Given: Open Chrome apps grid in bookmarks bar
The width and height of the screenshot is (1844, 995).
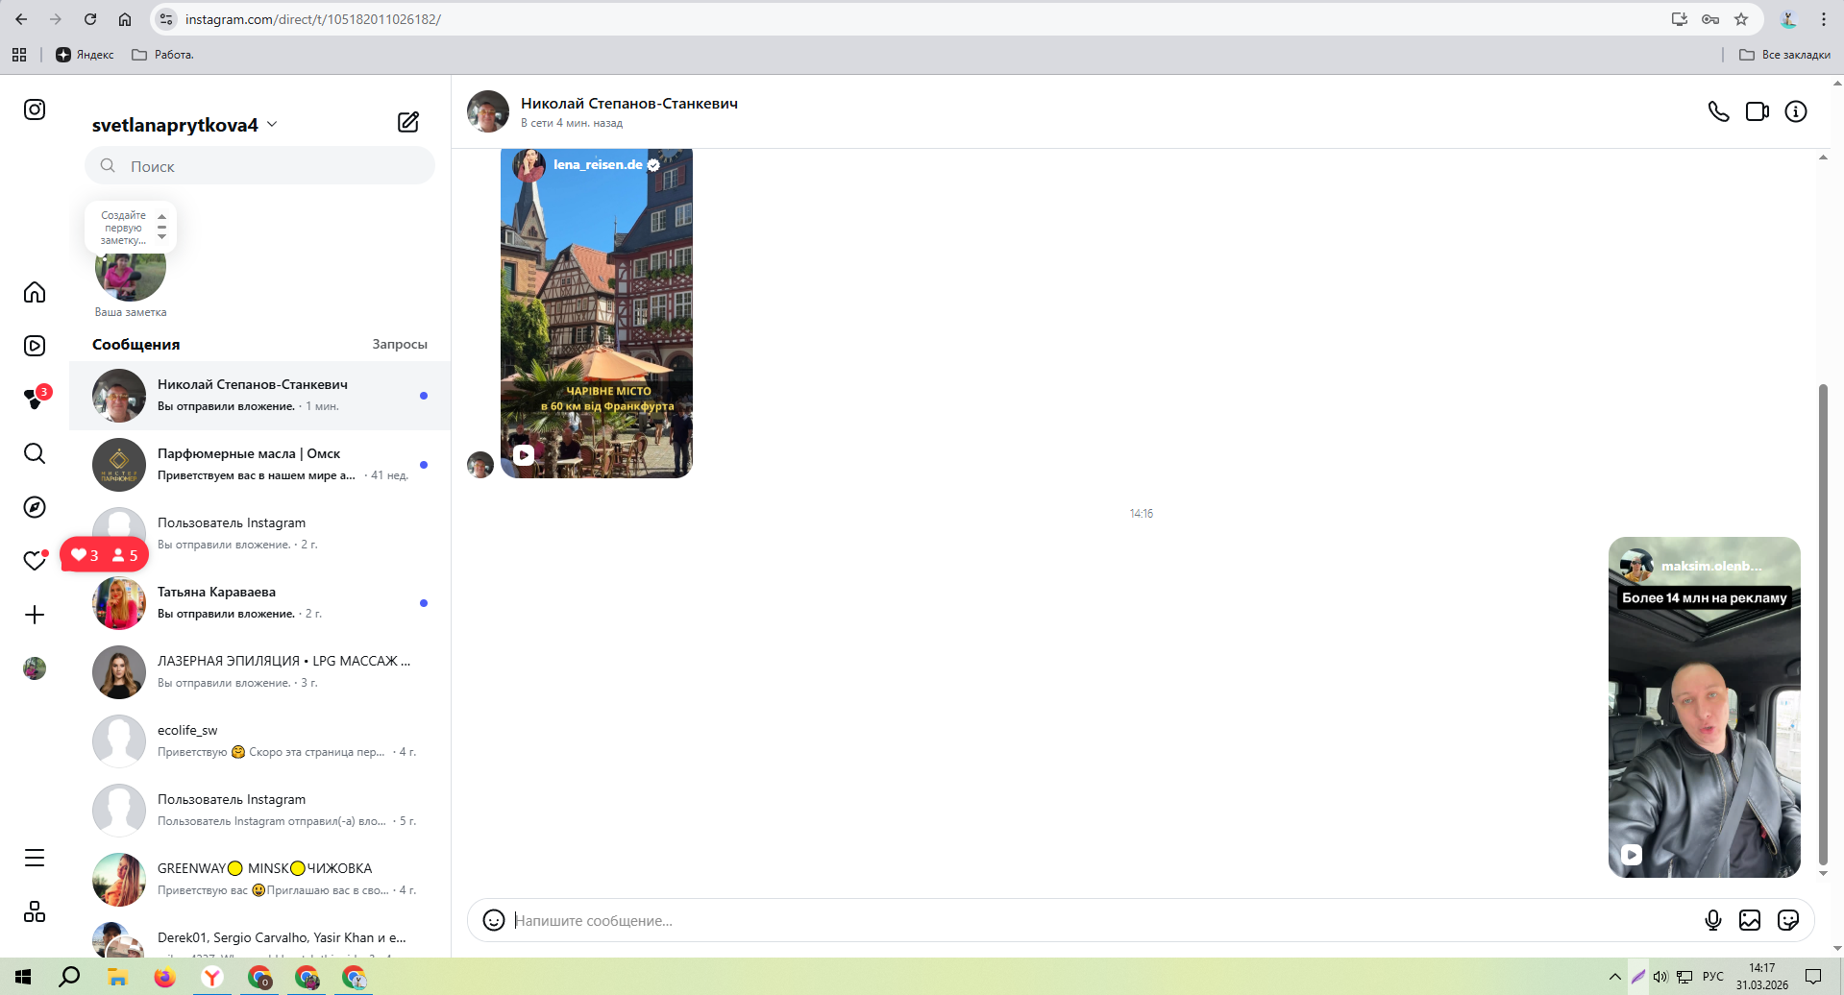Looking at the screenshot, I should point(19,55).
